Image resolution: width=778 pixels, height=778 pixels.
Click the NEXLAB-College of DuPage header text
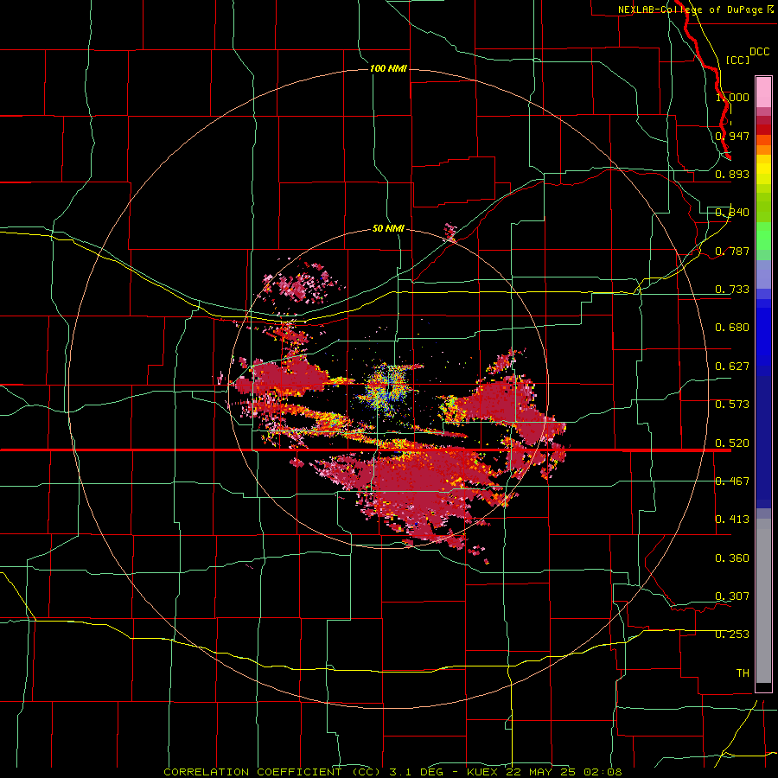[690, 10]
